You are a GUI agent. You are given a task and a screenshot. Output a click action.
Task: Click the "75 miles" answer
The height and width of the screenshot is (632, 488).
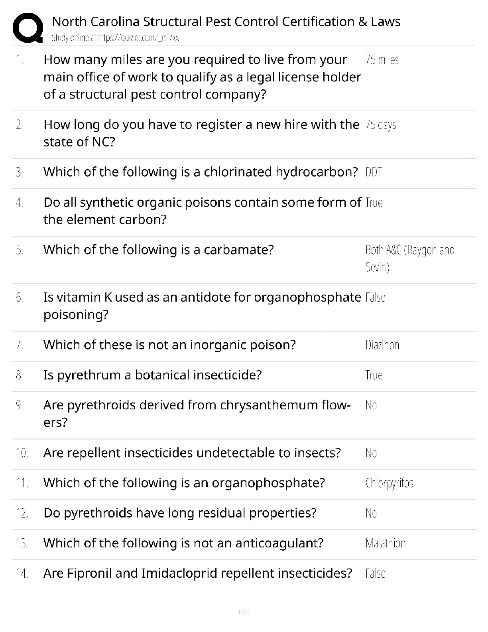tap(382, 60)
